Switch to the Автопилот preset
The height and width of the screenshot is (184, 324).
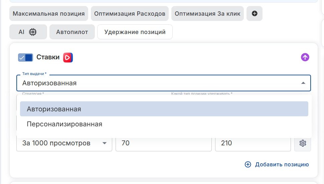coord(72,32)
